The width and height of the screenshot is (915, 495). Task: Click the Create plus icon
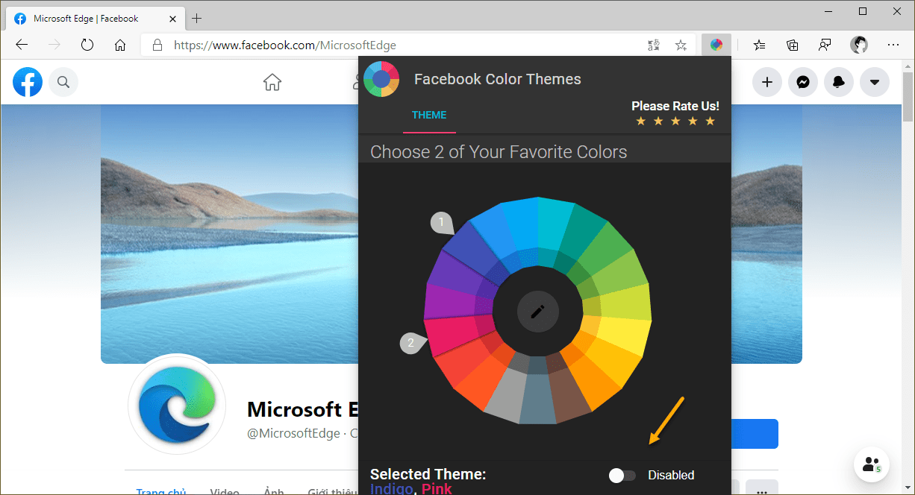(x=767, y=82)
